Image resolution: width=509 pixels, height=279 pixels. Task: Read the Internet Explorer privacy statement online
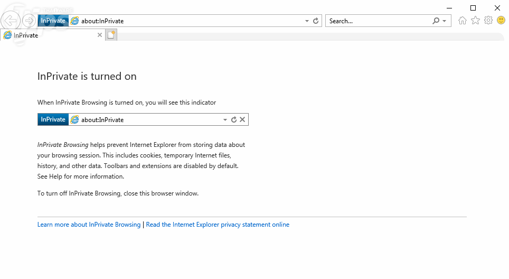click(x=218, y=225)
